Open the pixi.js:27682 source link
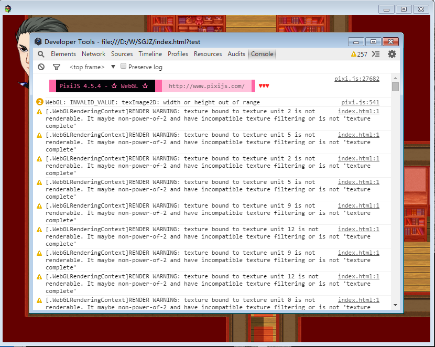The image size is (435, 347). click(357, 79)
